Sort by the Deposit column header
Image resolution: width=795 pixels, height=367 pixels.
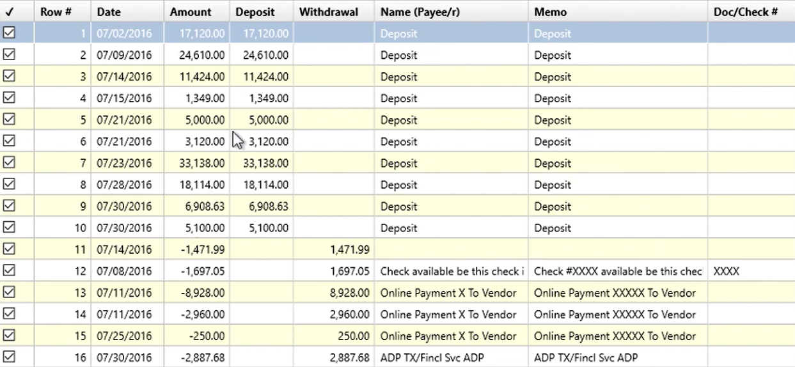[261, 12]
